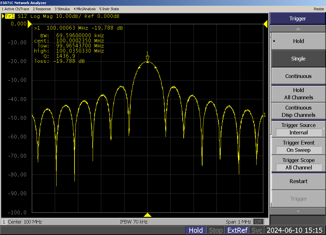The height and width of the screenshot is (235, 326).
Task: Open the Mkr/Analysis menu
Action: coord(85,9)
